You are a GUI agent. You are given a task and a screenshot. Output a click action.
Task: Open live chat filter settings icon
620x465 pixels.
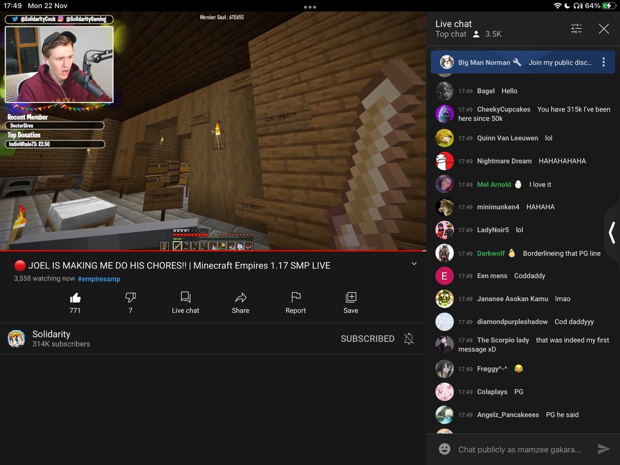576,29
